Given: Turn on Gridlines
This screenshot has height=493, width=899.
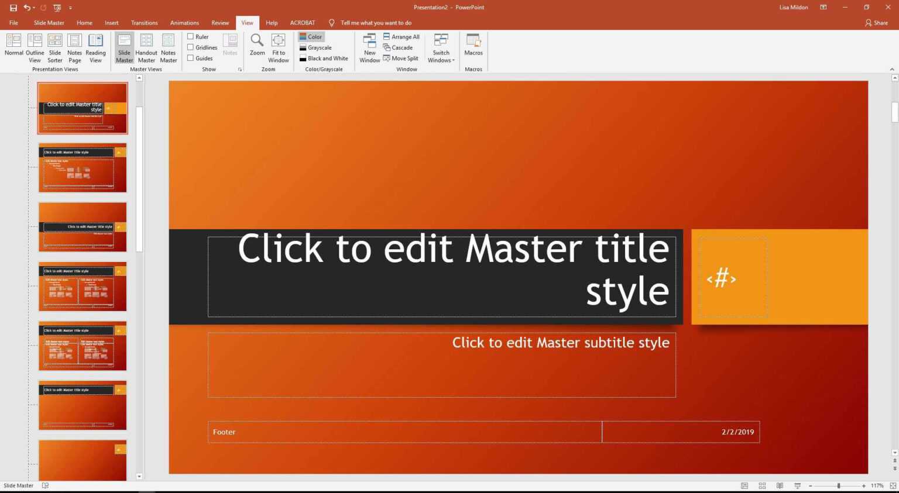Looking at the screenshot, I should [191, 47].
